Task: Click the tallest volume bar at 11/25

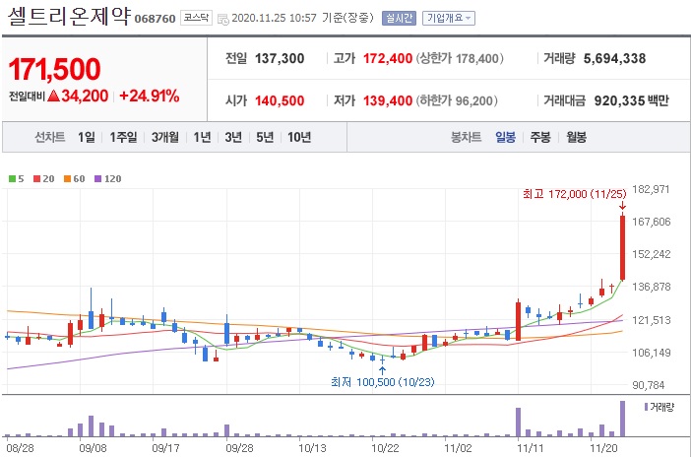Action: (623, 419)
